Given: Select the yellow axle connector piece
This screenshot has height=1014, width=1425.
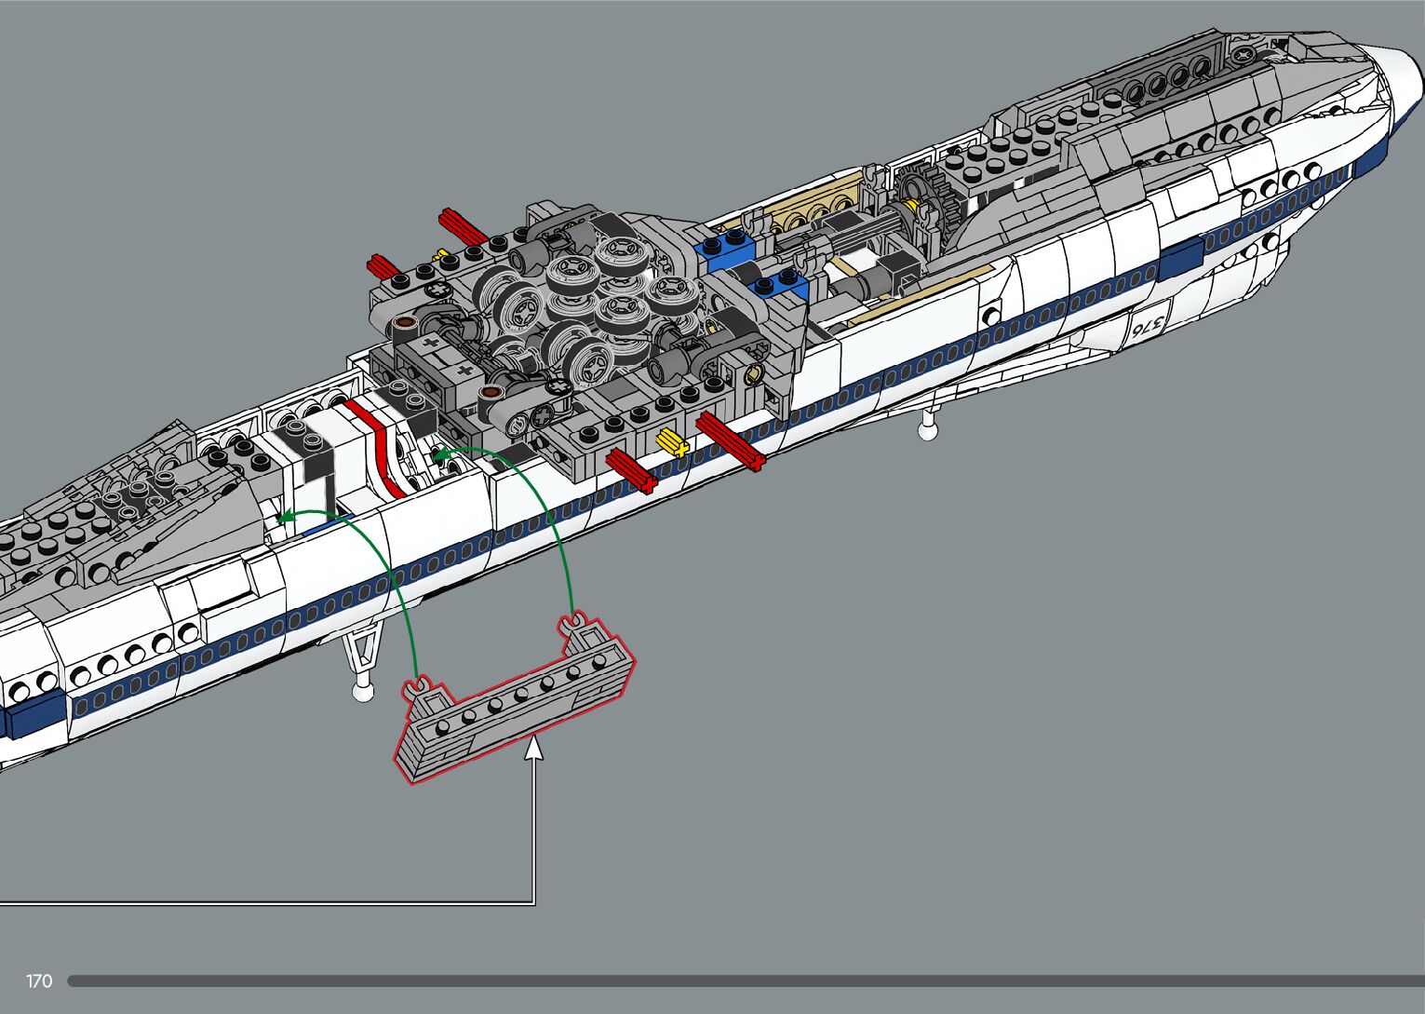Looking at the screenshot, I should [672, 444].
